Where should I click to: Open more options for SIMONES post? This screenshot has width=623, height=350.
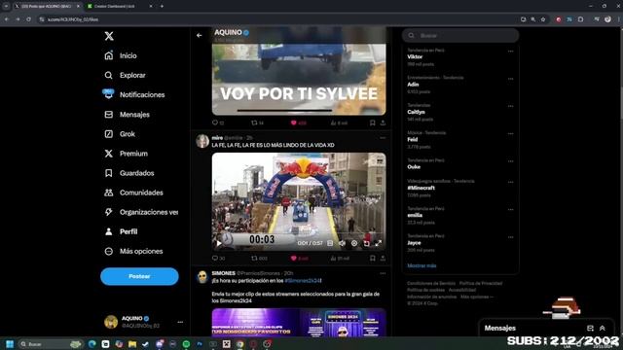coord(383,273)
